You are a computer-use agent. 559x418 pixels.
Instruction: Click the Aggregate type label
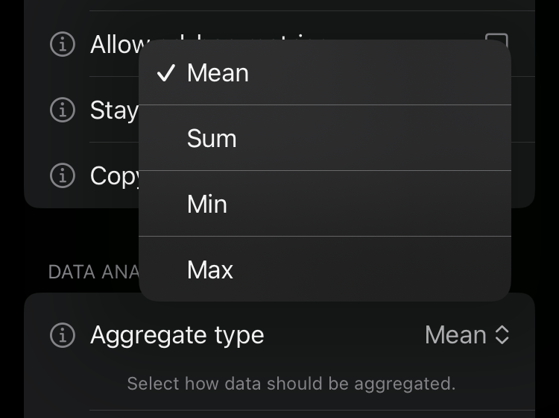(x=177, y=335)
